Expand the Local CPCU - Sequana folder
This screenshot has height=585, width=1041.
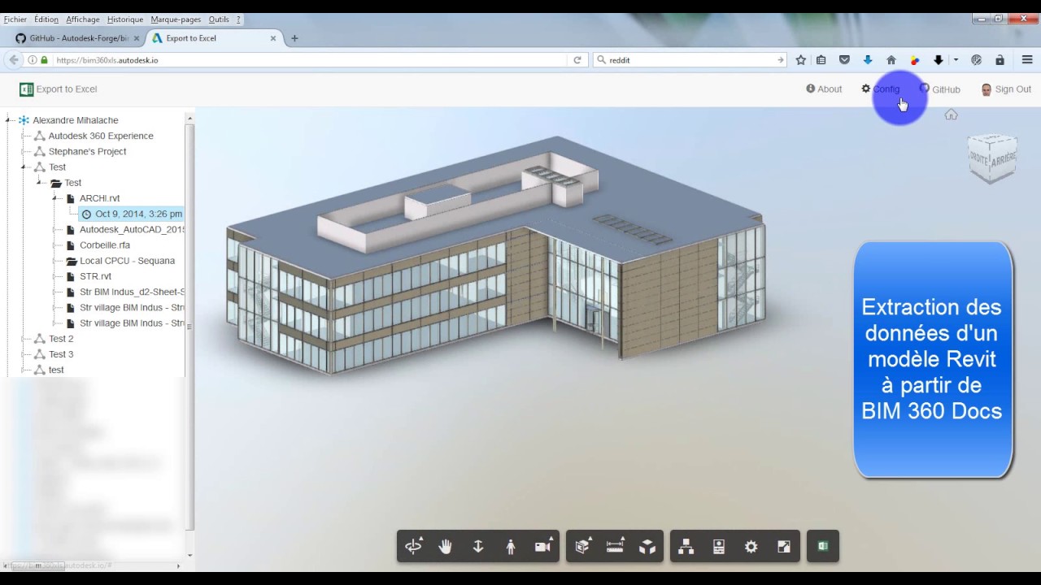pyautogui.click(x=55, y=261)
